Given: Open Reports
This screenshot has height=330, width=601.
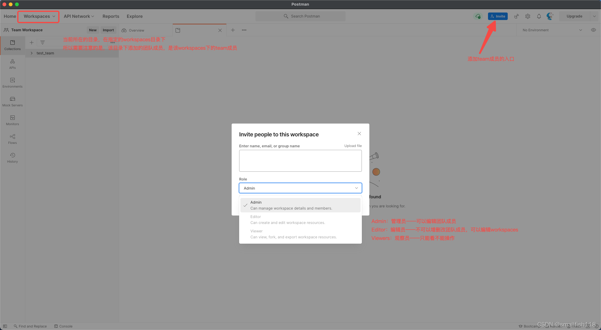Looking at the screenshot, I should coord(111,16).
